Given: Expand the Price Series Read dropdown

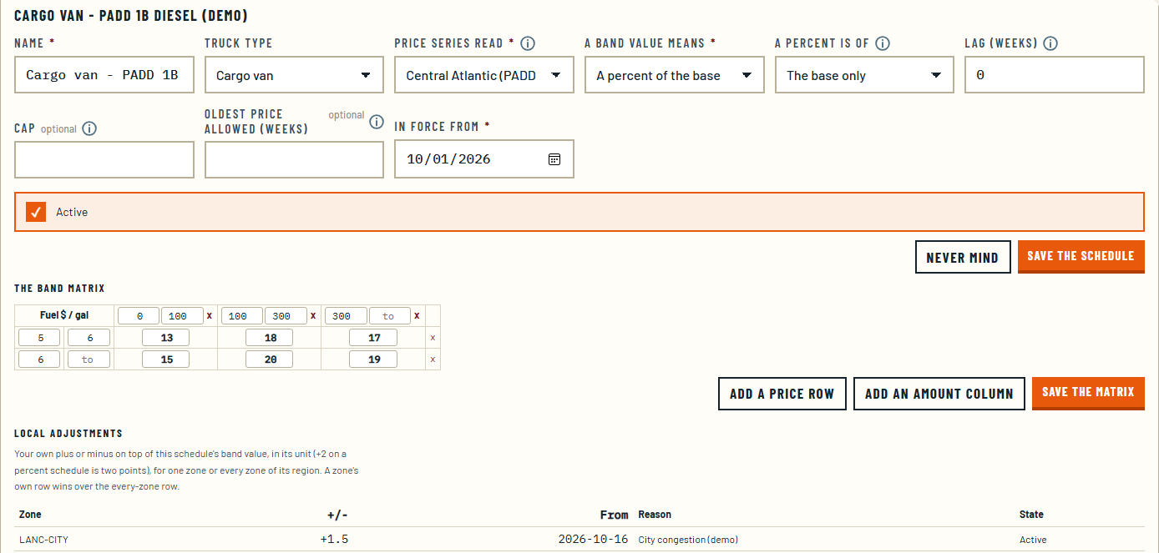Looking at the screenshot, I should [484, 75].
